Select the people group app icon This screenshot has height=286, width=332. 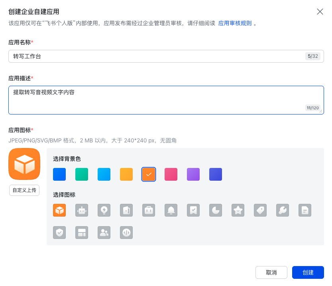click(x=104, y=233)
